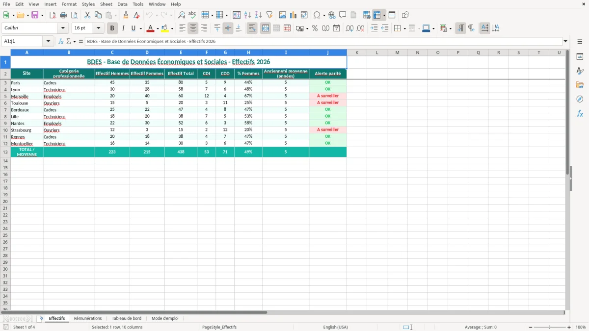This screenshot has width=589, height=331.
Task: Switch to the Tableau de bord tab
Action: 127,319
